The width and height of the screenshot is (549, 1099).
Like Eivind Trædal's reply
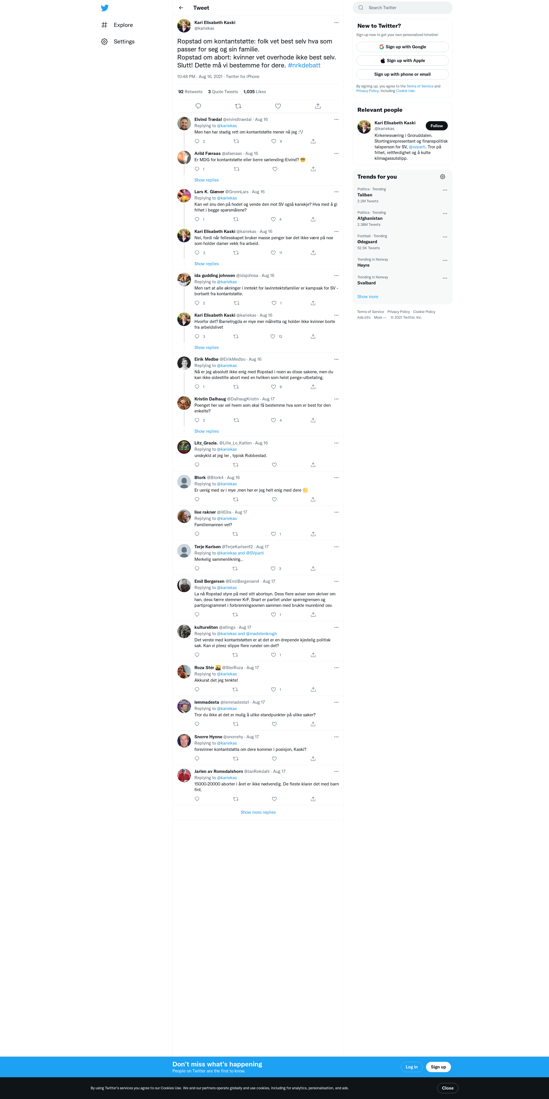274,141
